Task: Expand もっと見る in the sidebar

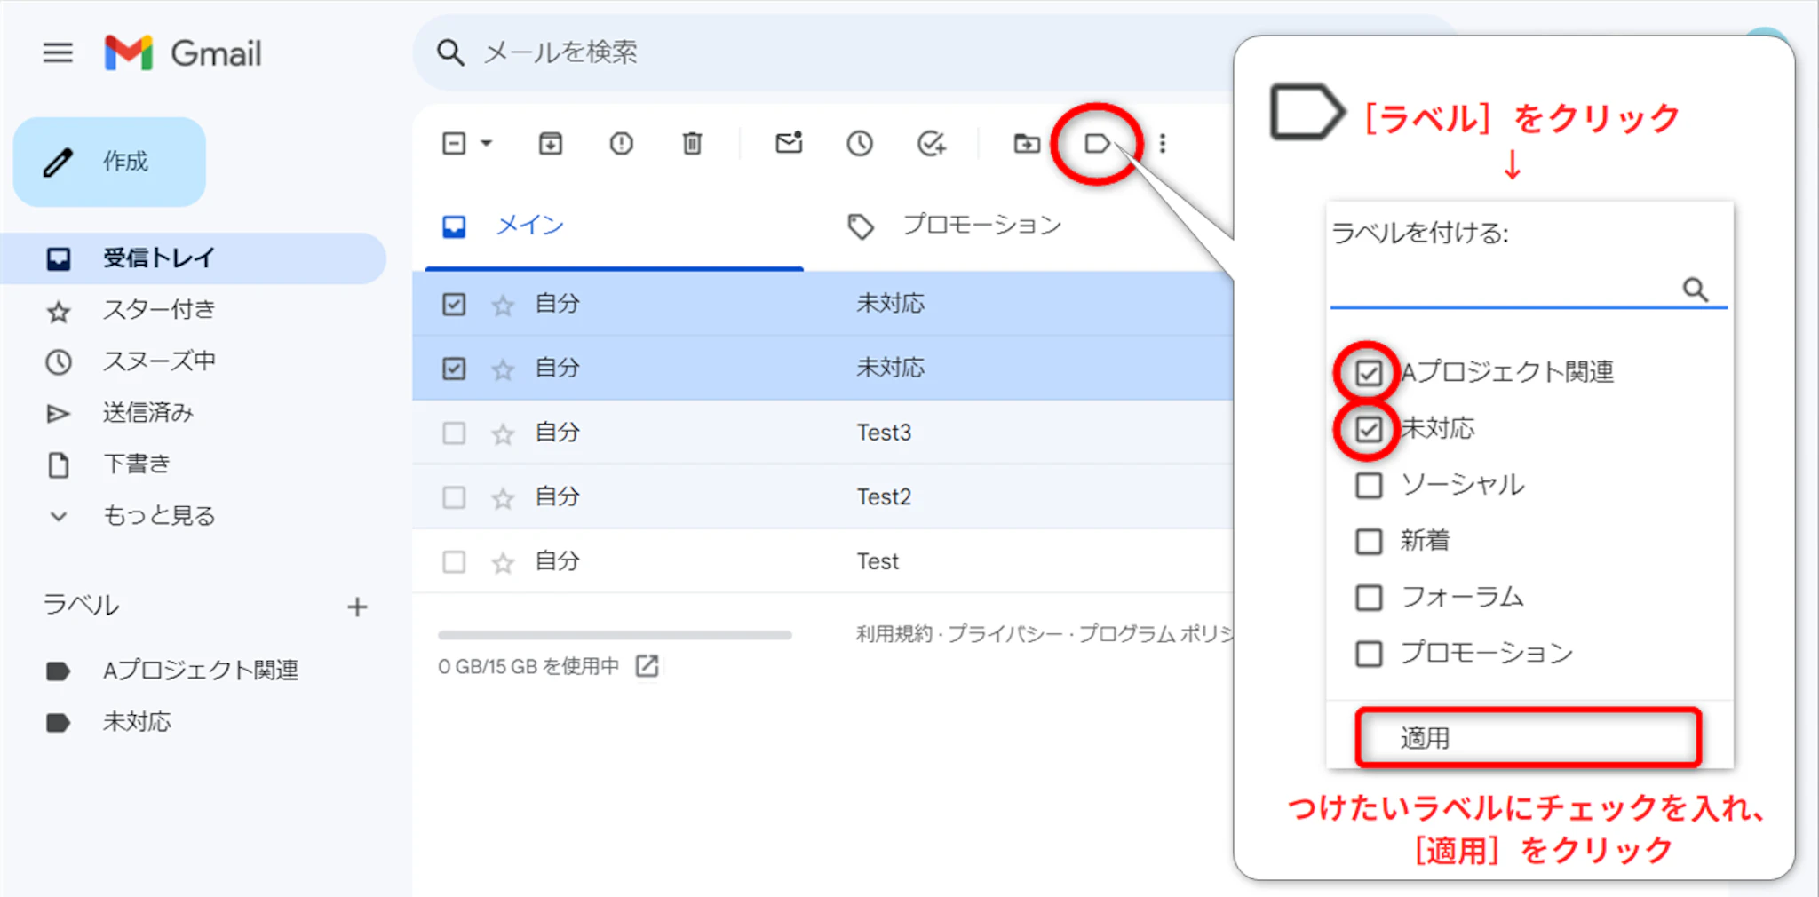Action: click(158, 515)
